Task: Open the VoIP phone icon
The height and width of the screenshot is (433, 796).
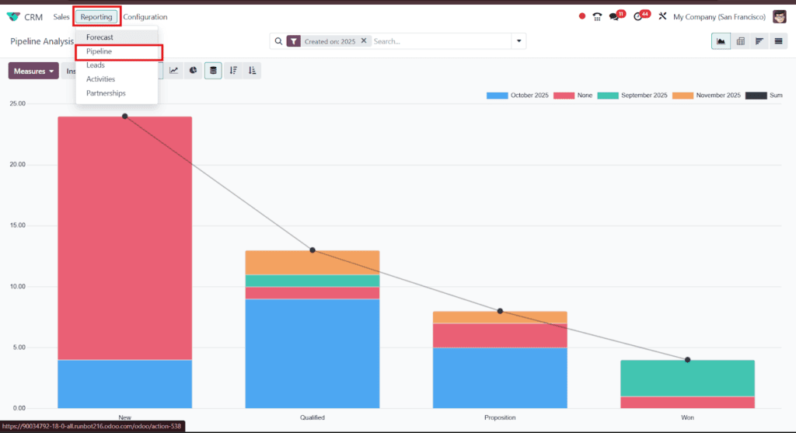Action: pos(597,16)
